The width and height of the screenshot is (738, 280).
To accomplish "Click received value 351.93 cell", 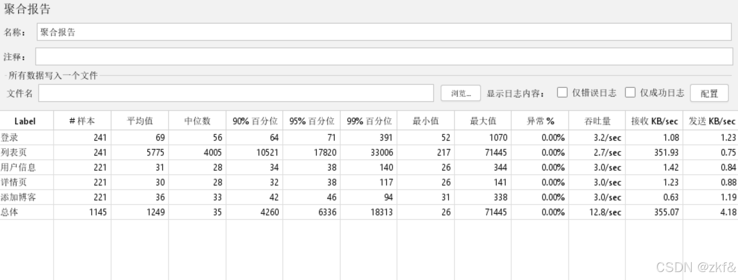I will pos(666,152).
